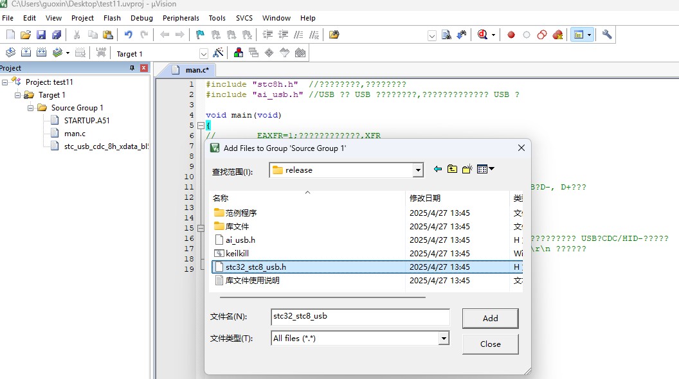Collapse the Project: test11 tree node
The height and width of the screenshot is (379, 679).
click(5, 82)
